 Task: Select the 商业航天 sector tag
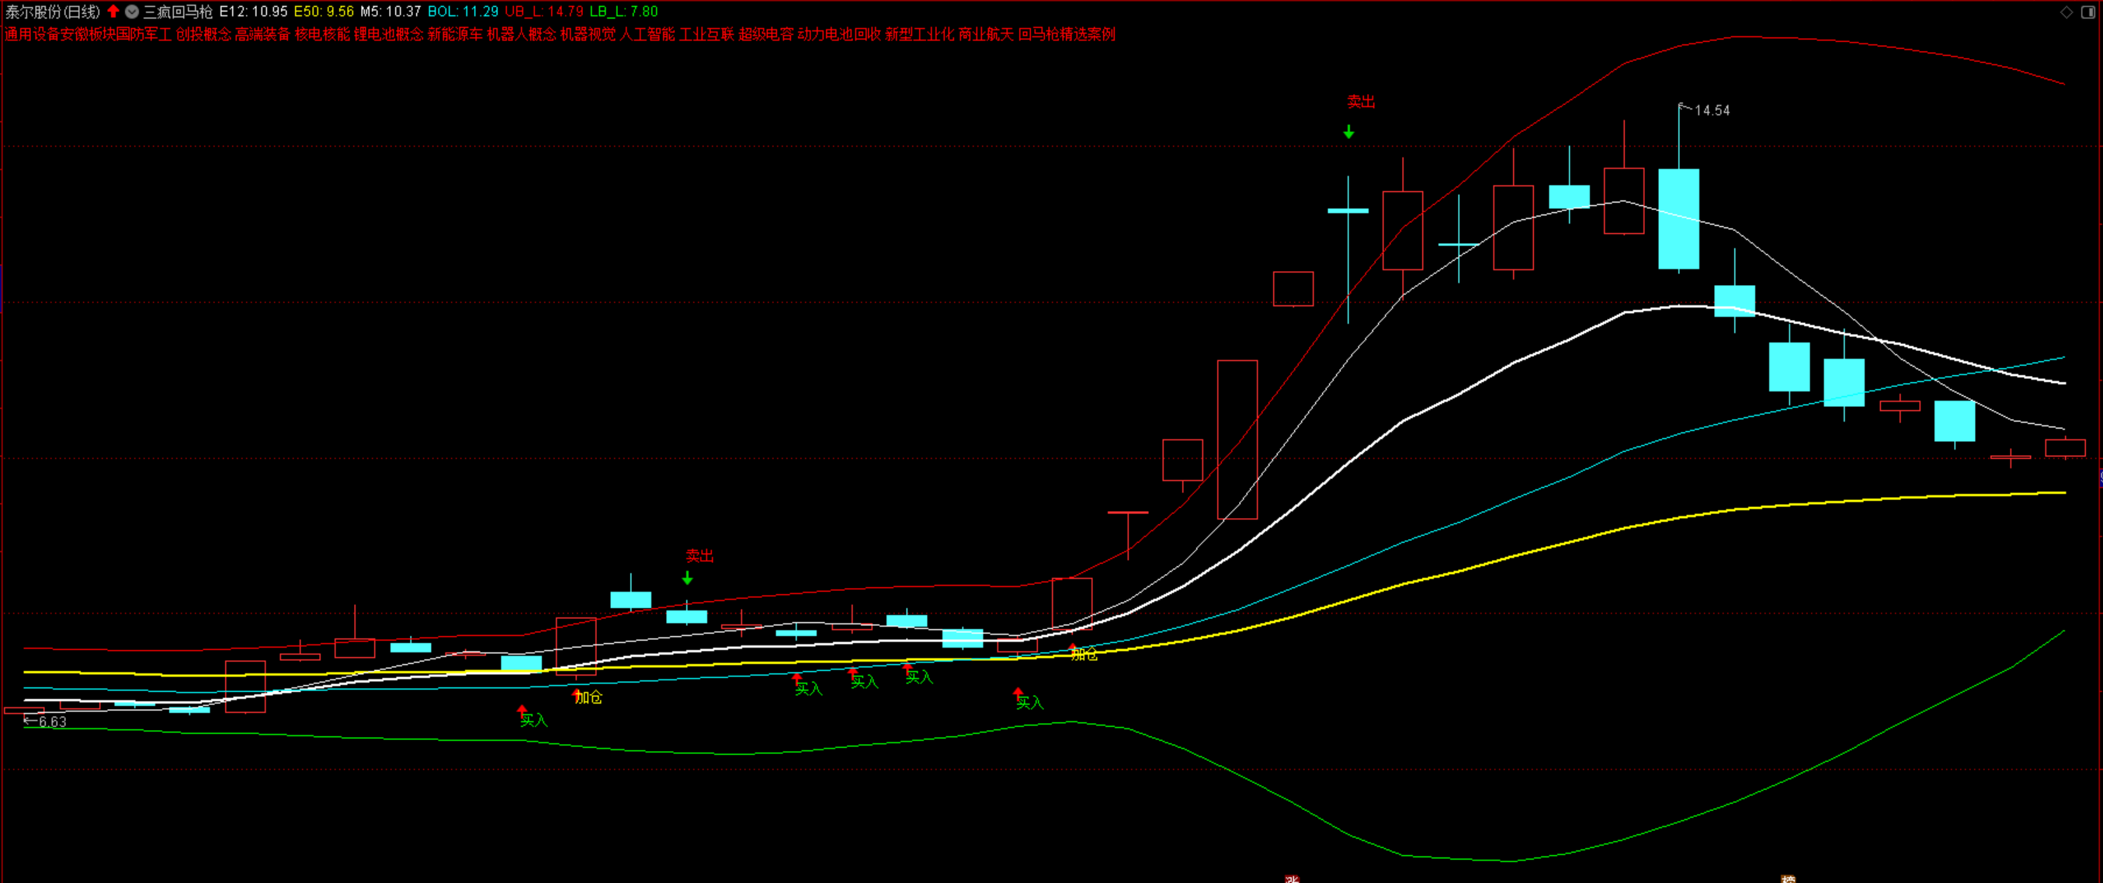click(x=985, y=34)
